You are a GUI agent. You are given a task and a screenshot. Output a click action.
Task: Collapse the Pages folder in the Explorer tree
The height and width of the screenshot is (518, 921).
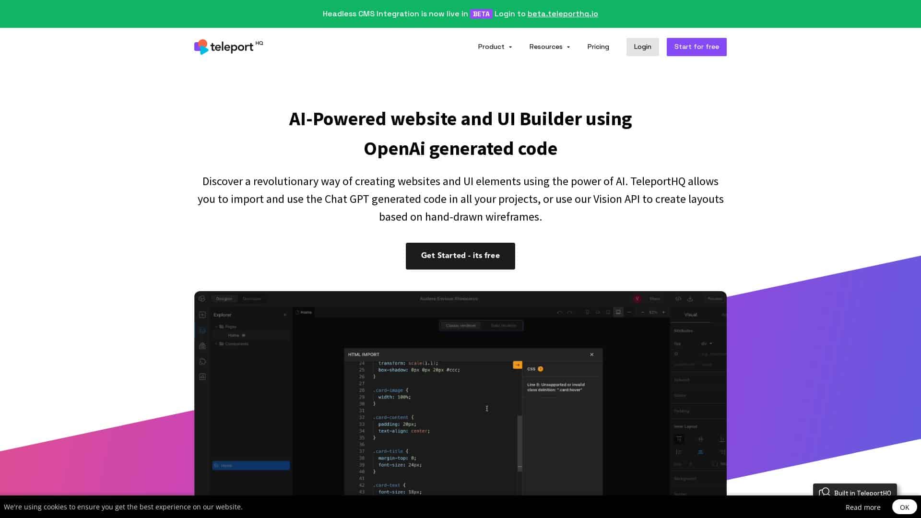(217, 326)
